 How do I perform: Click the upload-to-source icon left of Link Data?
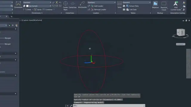[x=124, y=10]
